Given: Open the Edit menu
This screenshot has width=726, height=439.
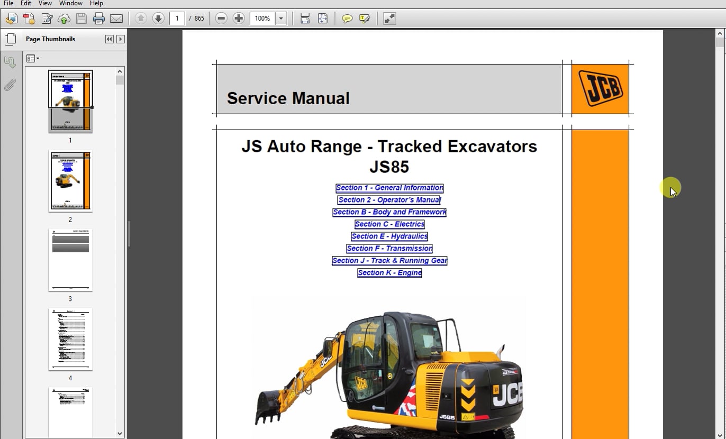Looking at the screenshot, I should click(x=26, y=3).
